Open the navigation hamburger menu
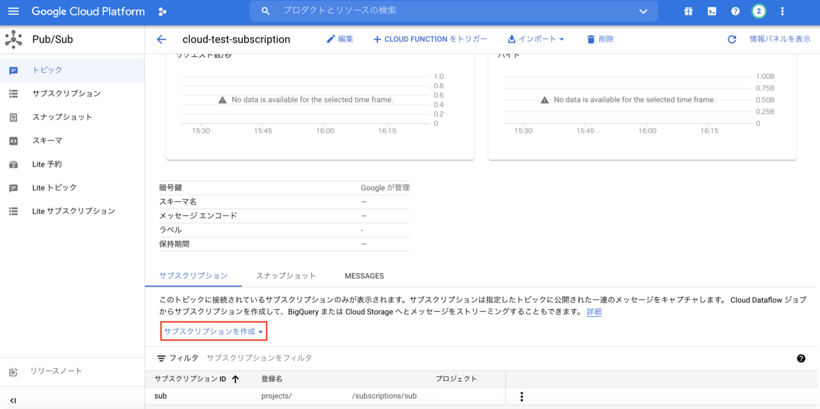Viewport: 820px width, 409px height. coord(14,11)
